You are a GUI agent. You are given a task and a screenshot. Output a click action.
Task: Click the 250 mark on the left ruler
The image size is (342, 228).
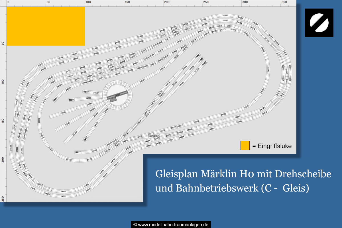coord(2,199)
